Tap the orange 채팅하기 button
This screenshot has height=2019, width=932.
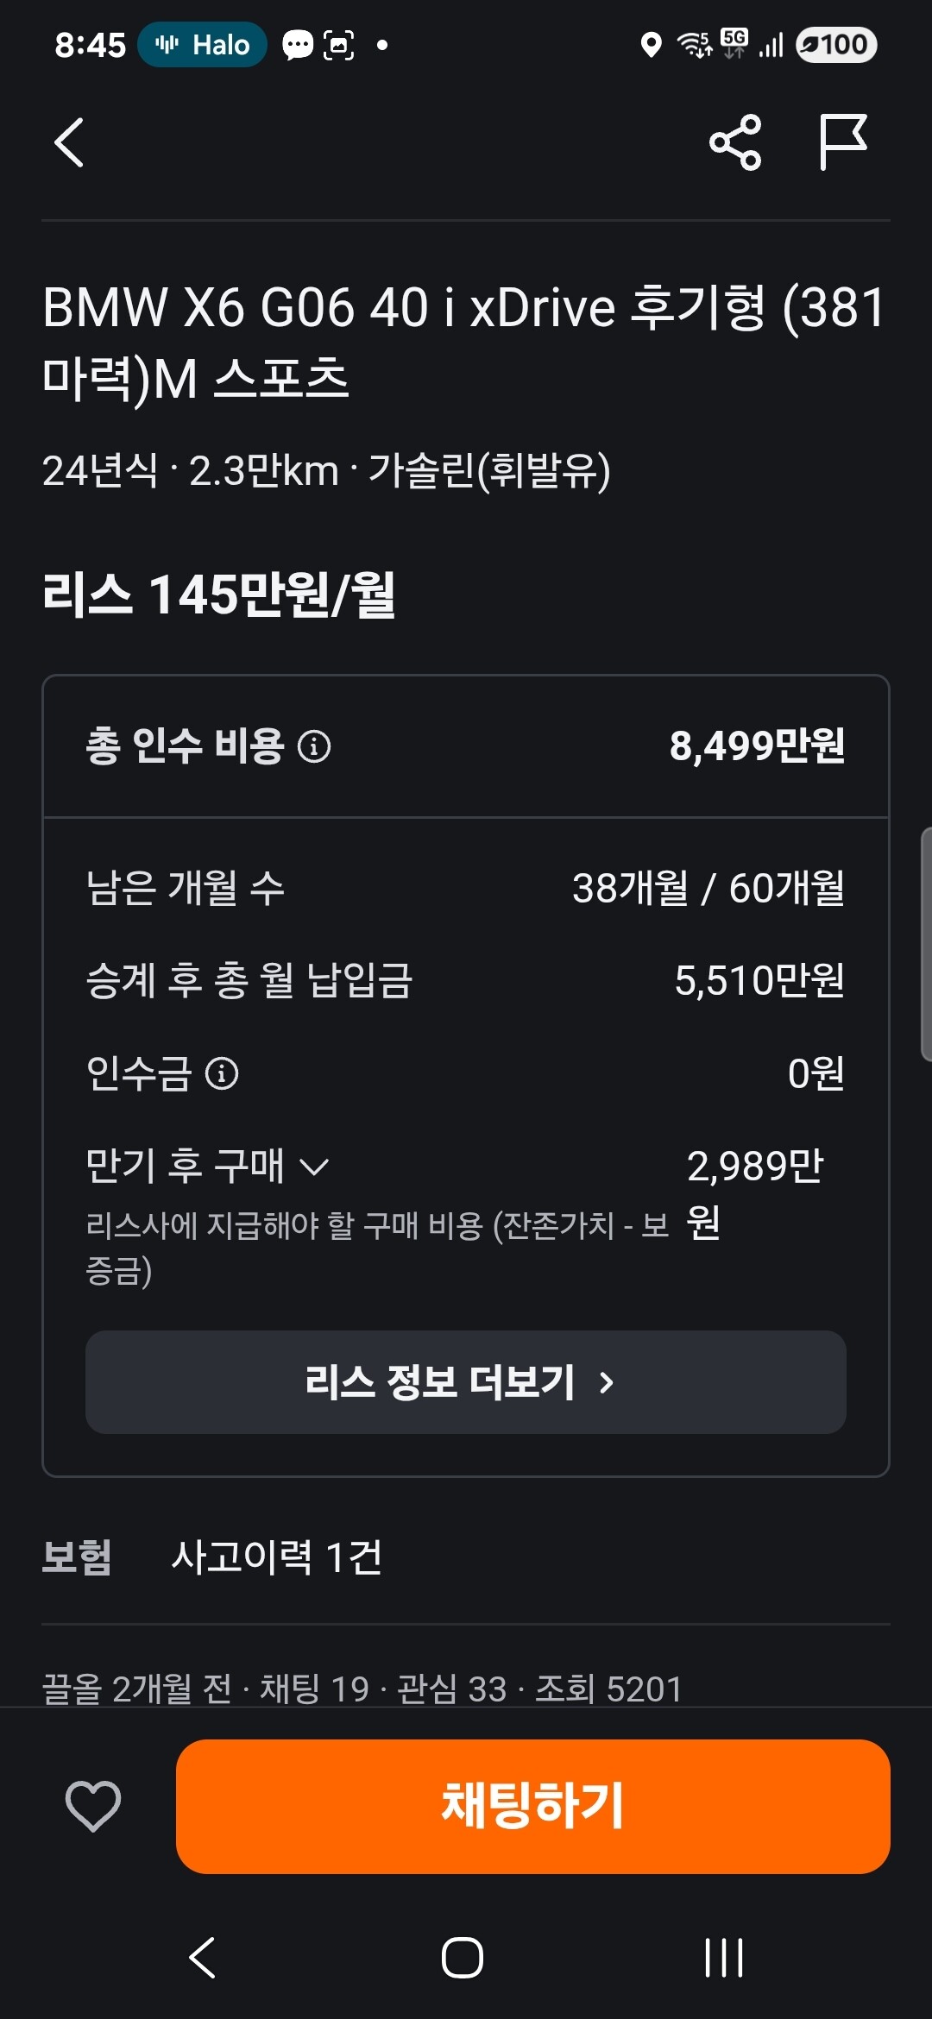(532, 1806)
